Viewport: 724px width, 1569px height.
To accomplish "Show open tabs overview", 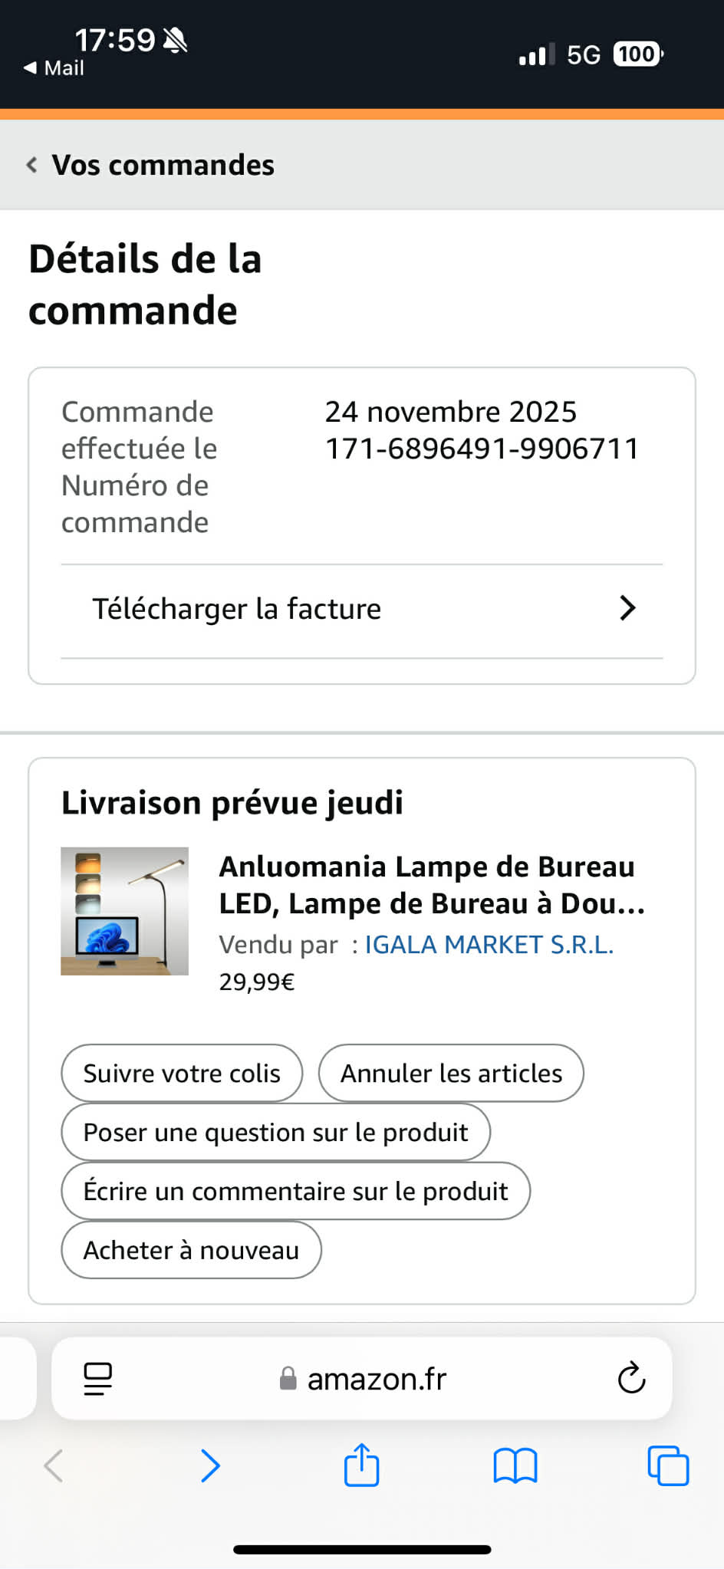I will tap(667, 1465).
